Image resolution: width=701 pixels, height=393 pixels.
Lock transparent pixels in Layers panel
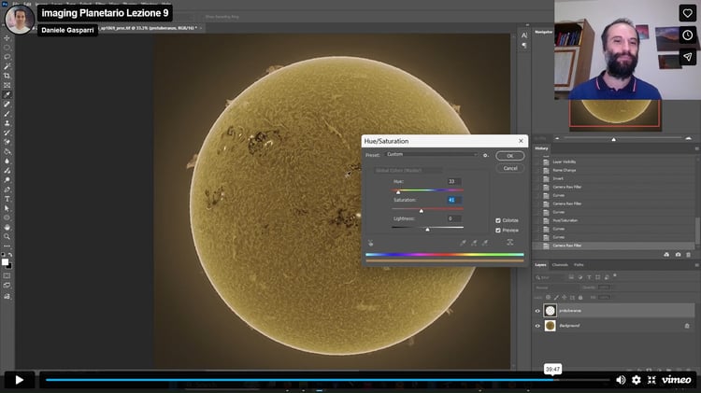pos(548,298)
